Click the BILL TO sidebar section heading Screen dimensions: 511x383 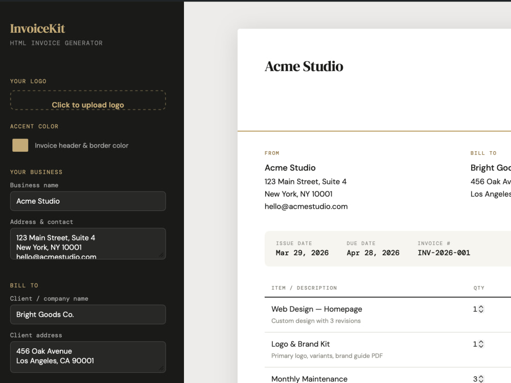coord(24,285)
